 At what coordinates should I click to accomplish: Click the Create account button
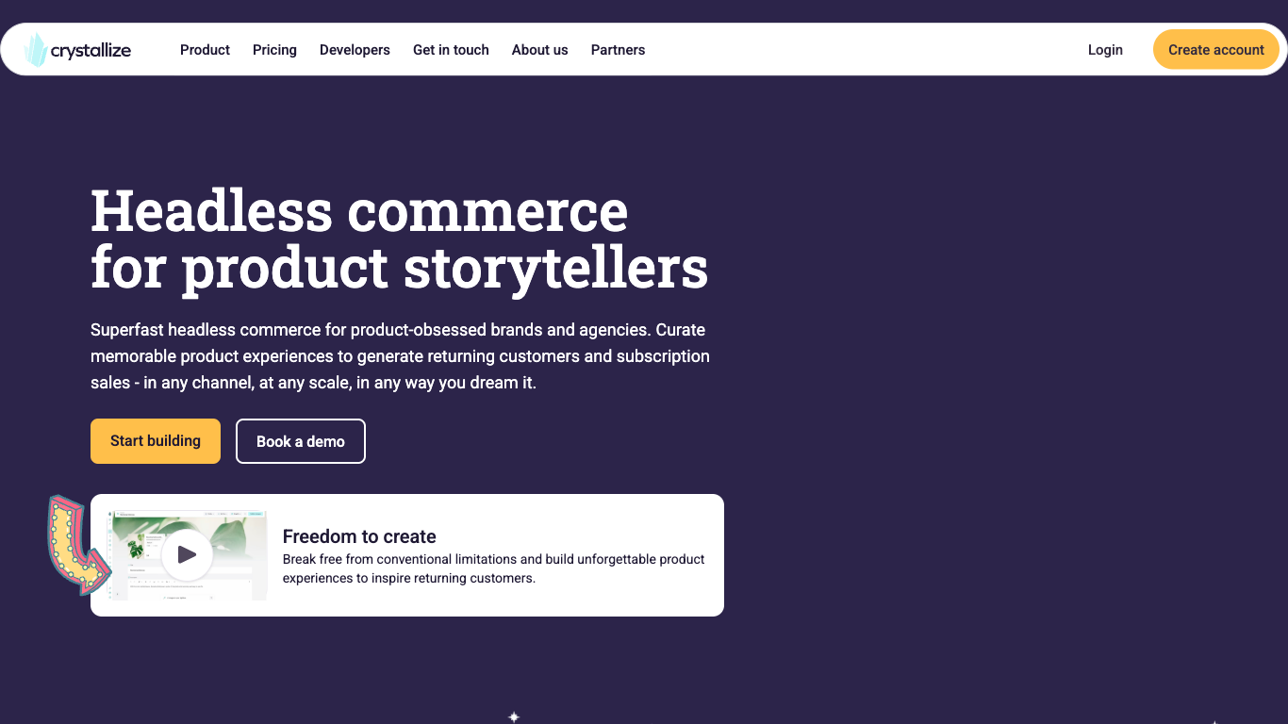point(1215,50)
